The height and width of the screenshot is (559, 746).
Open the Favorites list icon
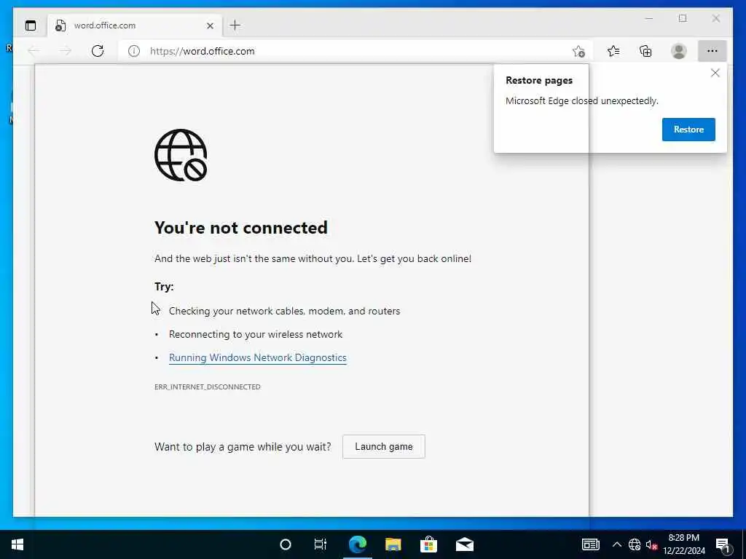tap(613, 51)
